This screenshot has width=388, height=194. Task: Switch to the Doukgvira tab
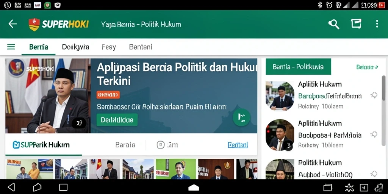pyautogui.click(x=75, y=47)
